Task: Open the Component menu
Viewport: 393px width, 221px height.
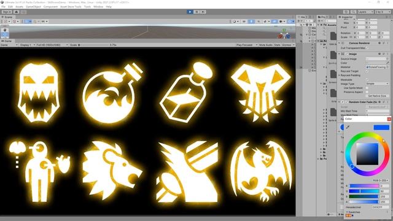Action: click(x=50, y=7)
